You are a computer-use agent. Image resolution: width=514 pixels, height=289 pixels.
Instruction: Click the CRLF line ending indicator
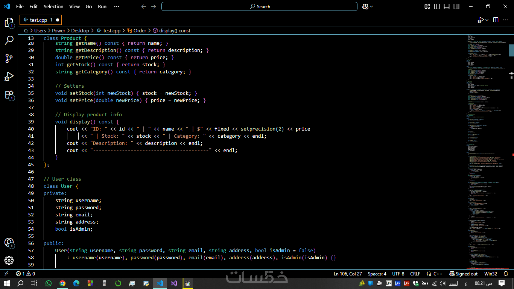coord(415,274)
